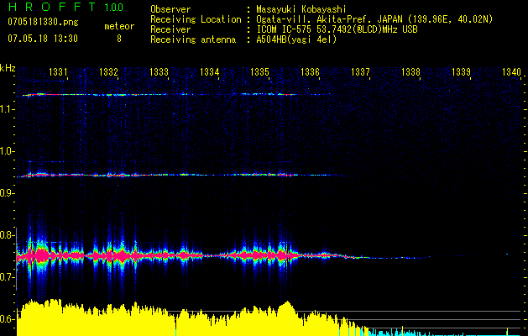Select the file name 0705181330.png
Screen dimensions: 528x336
(x=43, y=22)
